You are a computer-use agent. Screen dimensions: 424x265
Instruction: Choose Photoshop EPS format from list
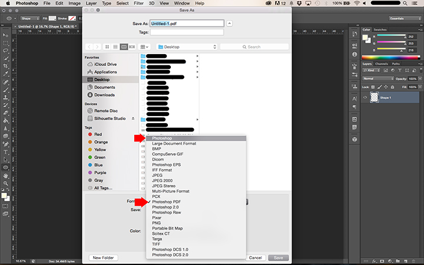pos(196,165)
